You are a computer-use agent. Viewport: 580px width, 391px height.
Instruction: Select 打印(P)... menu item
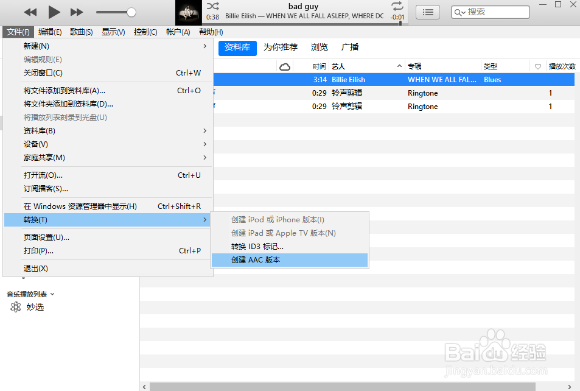click(x=108, y=251)
